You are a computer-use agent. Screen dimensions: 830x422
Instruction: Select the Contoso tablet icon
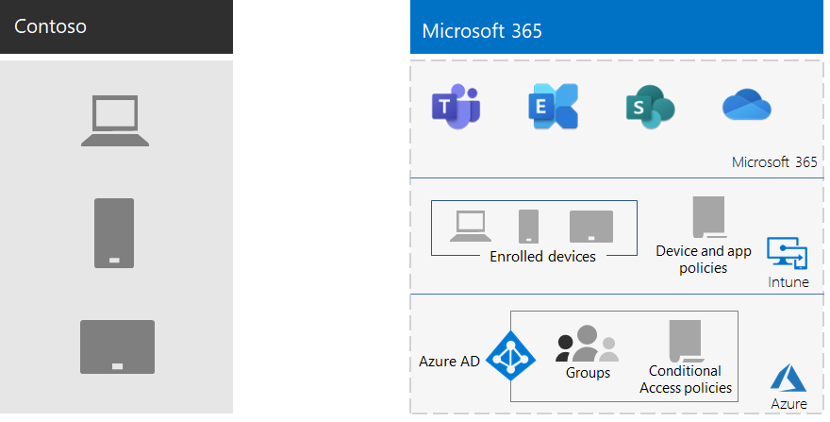pyautogui.click(x=118, y=346)
